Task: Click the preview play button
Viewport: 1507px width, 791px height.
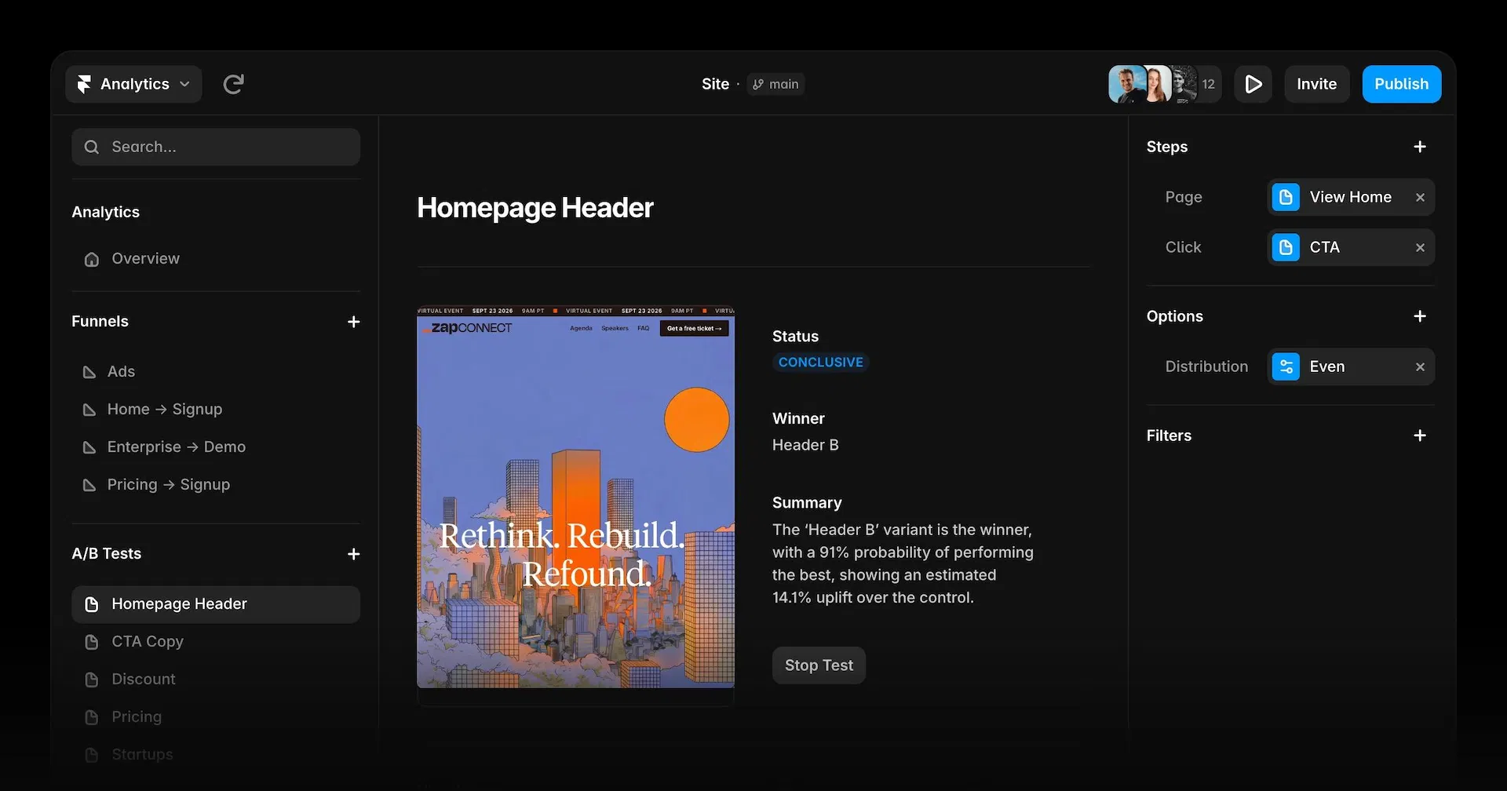Action: (x=1253, y=84)
